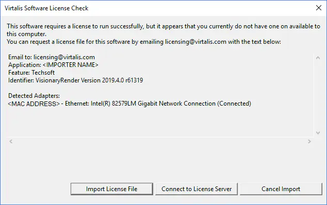The height and width of the screenshot is (205, 327).
Task: Click the 'Email to: licensing@virtalis.com' line
Action: pyautogui.click(x=52, y=57)
